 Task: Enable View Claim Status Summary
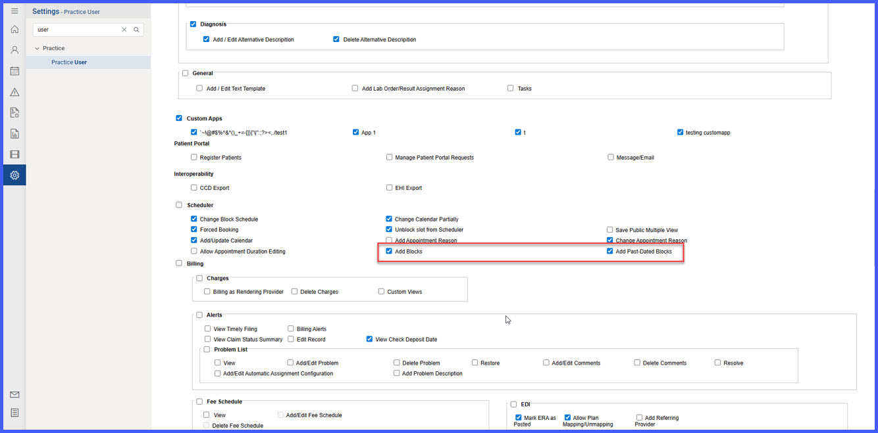[x=207, y=339]
